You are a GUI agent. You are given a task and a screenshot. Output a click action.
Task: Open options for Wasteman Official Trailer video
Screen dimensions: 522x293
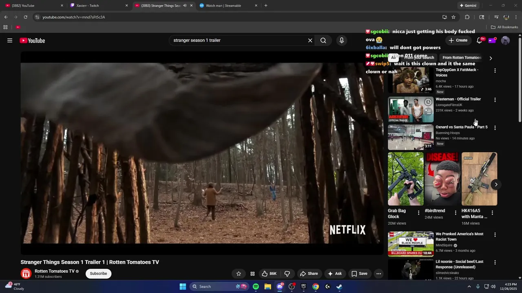[495, 100]
